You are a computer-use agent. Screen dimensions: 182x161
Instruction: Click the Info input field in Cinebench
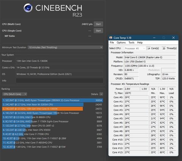pos(60,81)
